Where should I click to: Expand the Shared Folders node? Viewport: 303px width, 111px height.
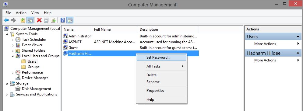(x=13, y=51)
